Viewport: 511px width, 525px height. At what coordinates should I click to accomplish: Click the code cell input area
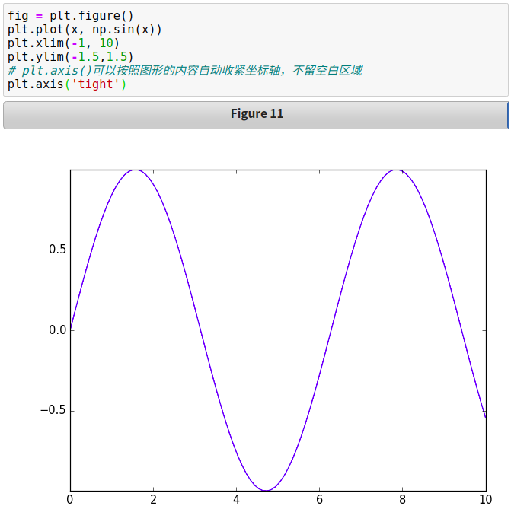pyautogui.click(x=256, y=50)
